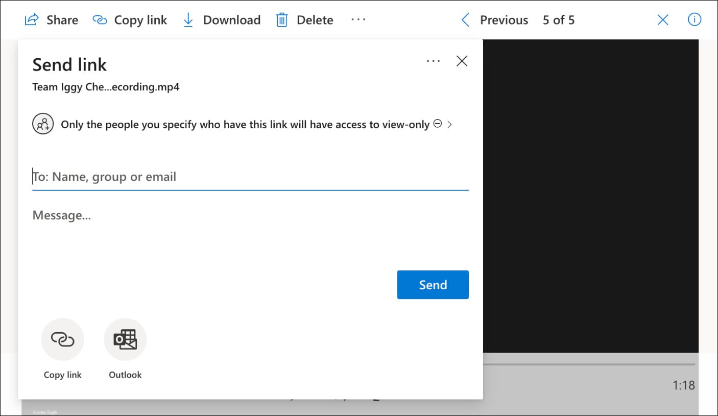Click the Share icon in top toolbar
This screenshot has width=718, height=416.
click(x=32, y=20)
